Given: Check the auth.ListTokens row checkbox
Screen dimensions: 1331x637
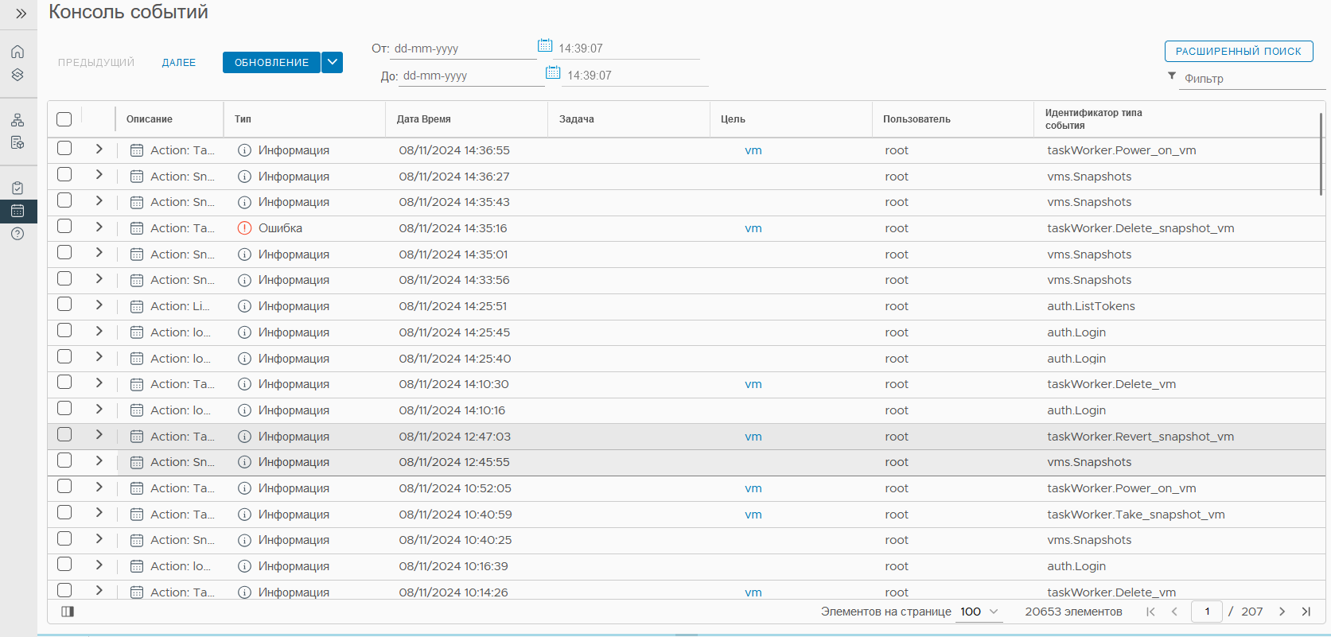Looking at the screenshot, I should (x=64, y=305).
